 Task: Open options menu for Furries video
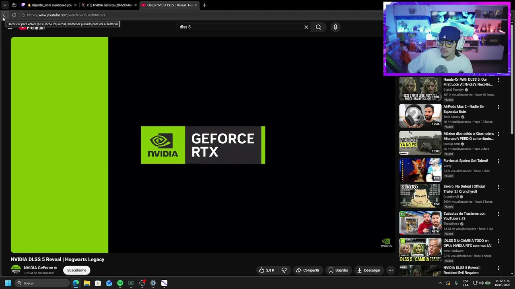(498, 161)
